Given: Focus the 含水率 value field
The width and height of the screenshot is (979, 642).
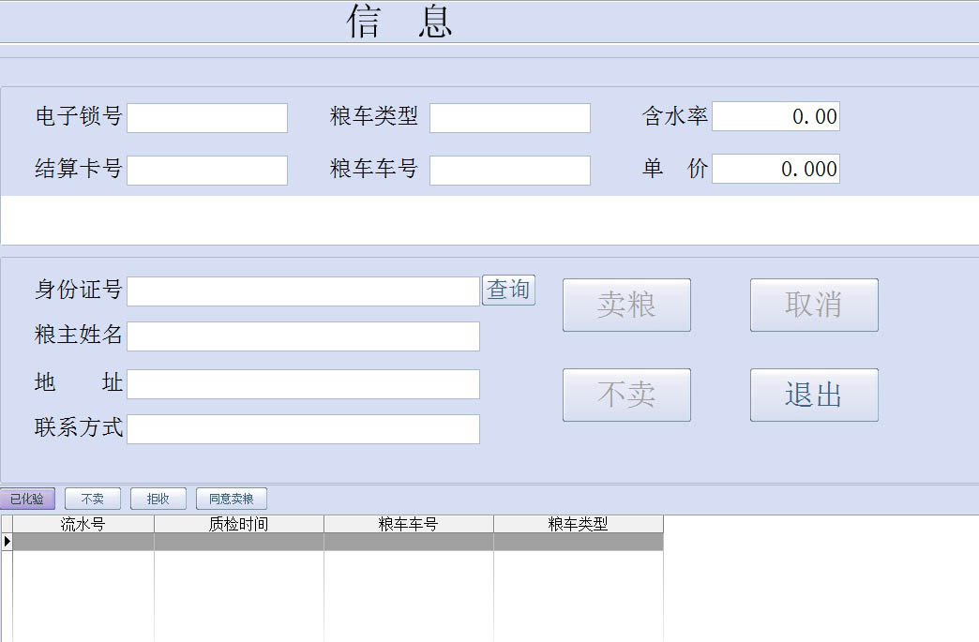Looking at the screenshot, I should tap(776, 117).
